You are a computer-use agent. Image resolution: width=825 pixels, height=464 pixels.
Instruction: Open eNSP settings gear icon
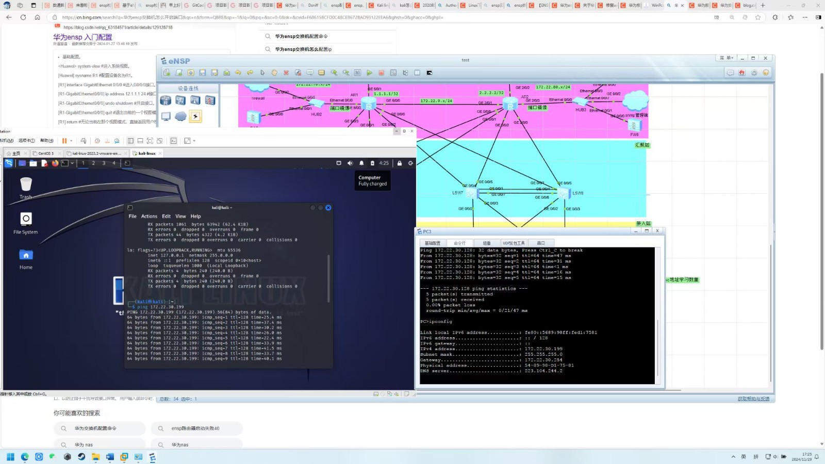pos(754,73)
